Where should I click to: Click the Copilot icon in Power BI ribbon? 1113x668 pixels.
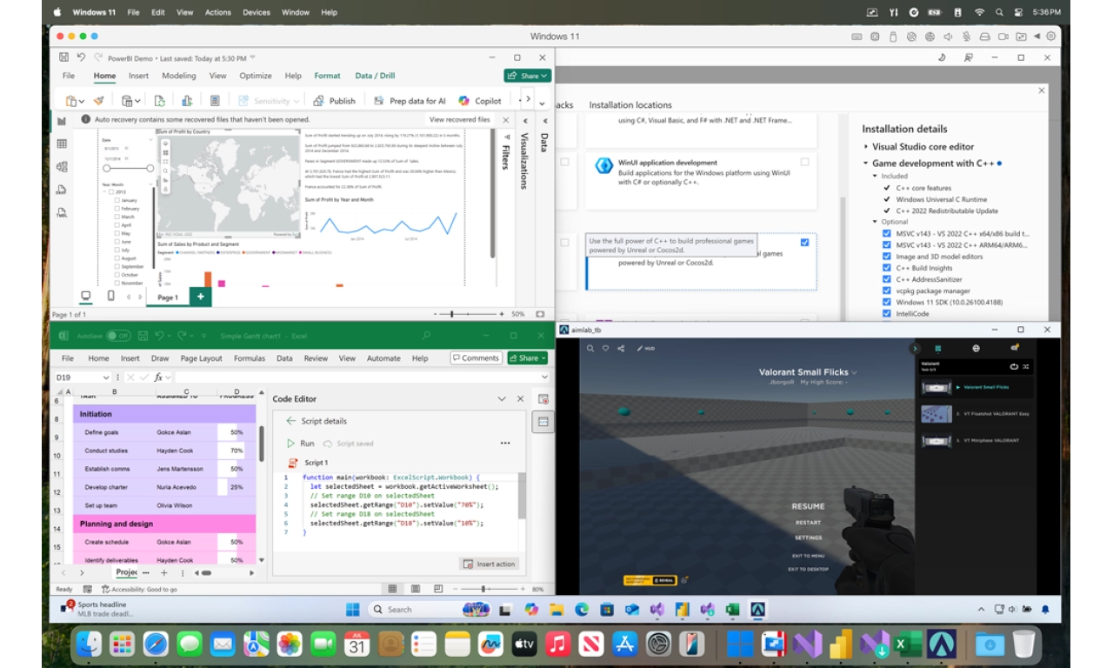coord(464,101)
